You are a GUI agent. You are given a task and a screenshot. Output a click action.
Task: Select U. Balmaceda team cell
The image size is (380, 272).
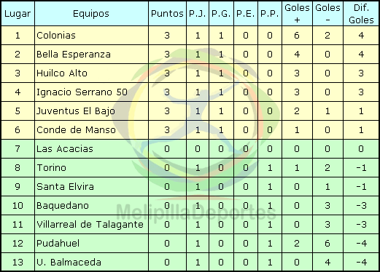[91, 263]
